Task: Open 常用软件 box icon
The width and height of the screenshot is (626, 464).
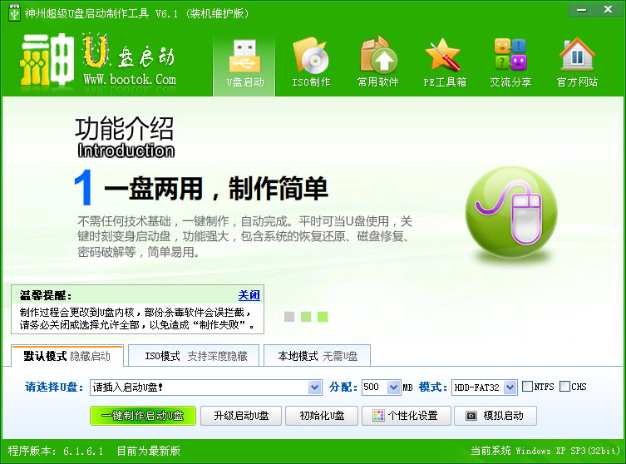Action: (378, 55)
